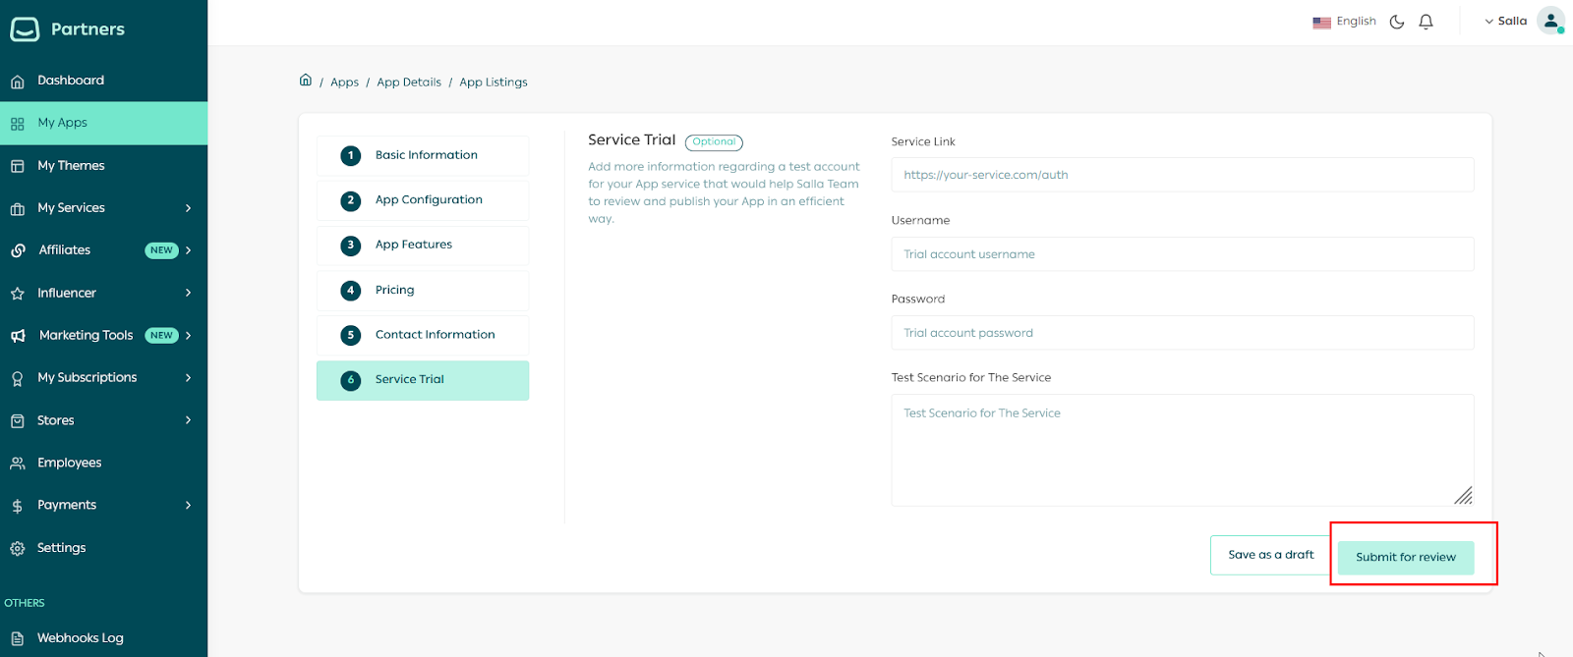The width and height of the screenshot is (1573, 657).
Task: Click the Partners logo icon
Action: (25, 29)
